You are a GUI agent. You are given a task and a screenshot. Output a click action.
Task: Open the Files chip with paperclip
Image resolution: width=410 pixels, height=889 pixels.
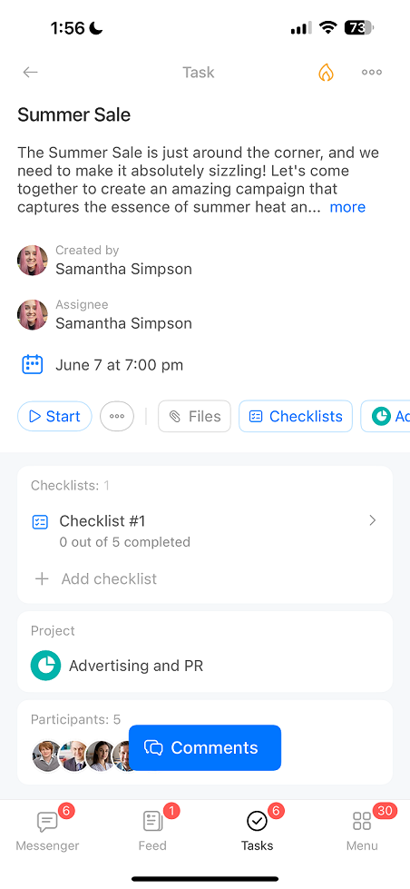pos(194,416)
